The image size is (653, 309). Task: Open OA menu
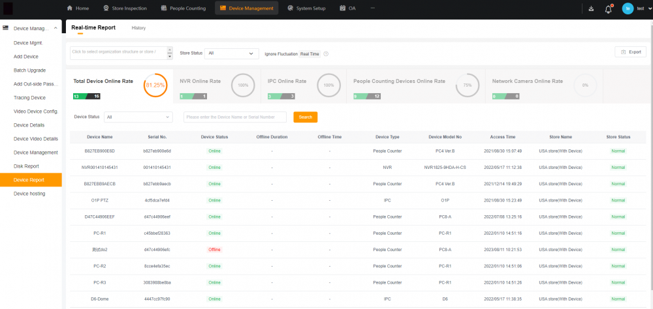click(348, 8)
